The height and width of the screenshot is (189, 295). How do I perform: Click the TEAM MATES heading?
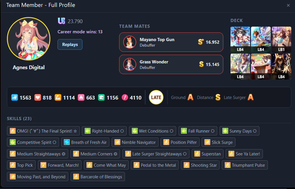tap(134, 26)
